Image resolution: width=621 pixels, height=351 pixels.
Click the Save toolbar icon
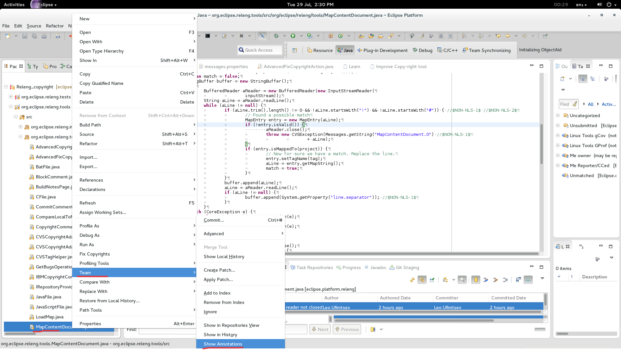[x=25, y=36]
